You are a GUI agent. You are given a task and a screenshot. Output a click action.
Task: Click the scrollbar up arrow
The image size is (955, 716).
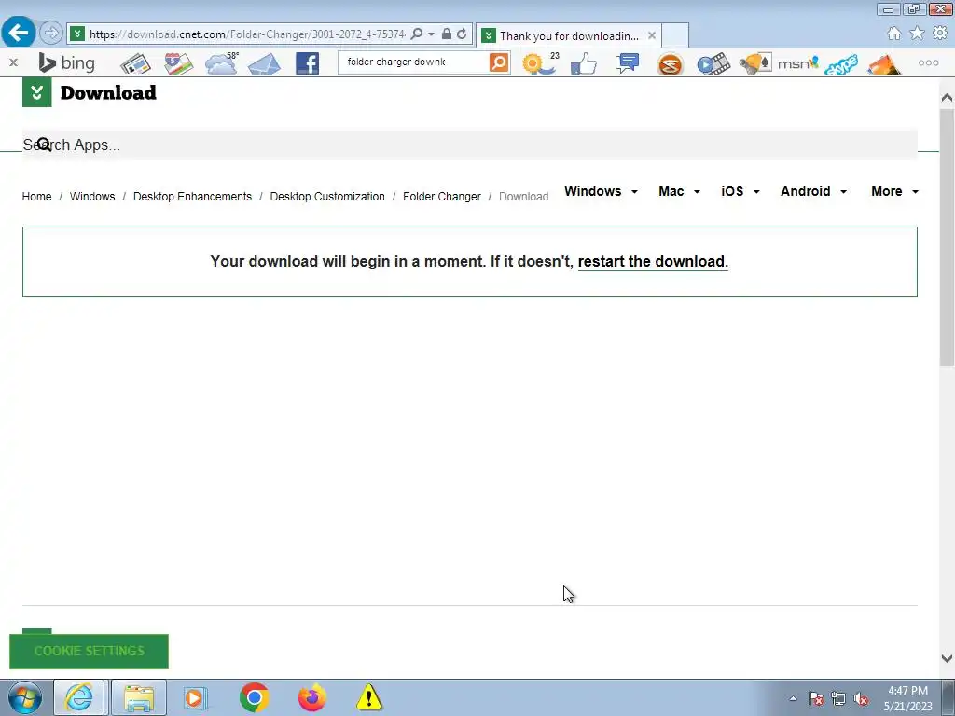coord(947,97)
